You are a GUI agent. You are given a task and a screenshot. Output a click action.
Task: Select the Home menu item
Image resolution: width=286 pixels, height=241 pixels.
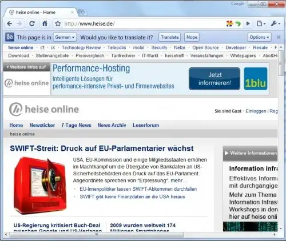[16, 125]
